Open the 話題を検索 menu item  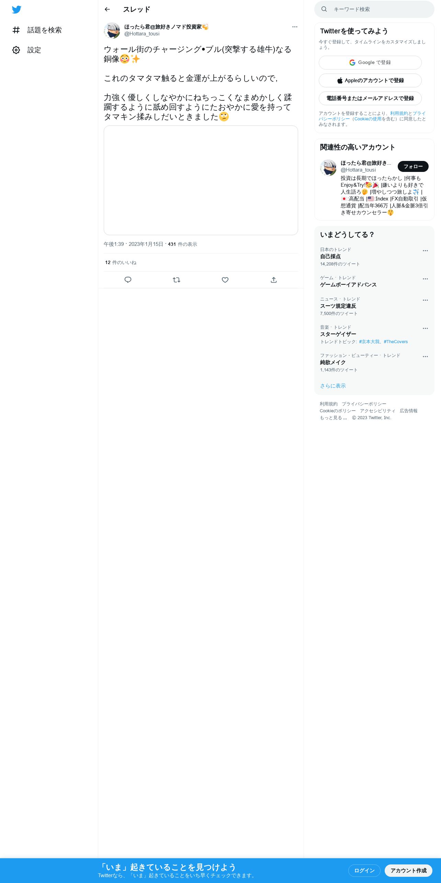click(37, 30)
